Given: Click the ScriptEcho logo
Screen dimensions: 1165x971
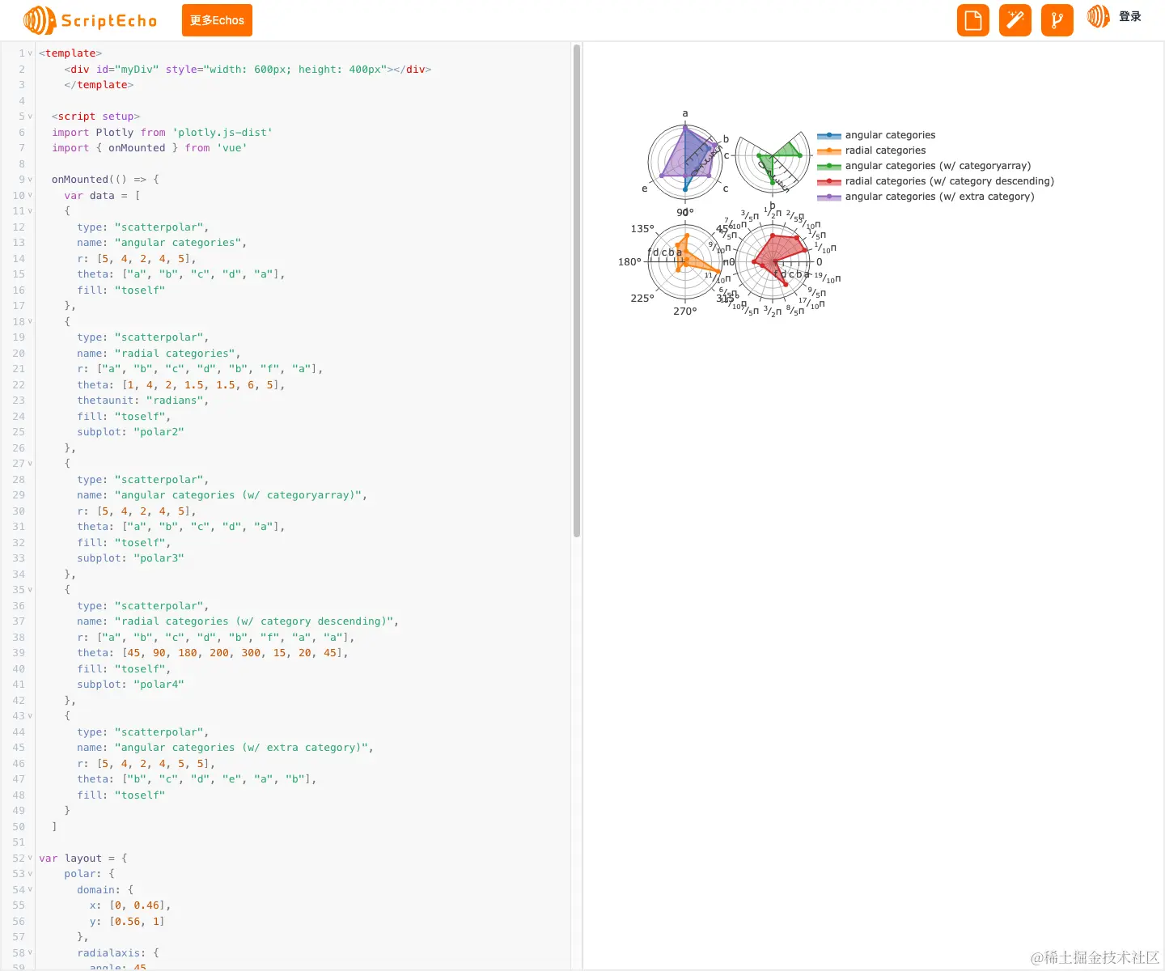Looking at the screenshot, I should coord(90,20).
